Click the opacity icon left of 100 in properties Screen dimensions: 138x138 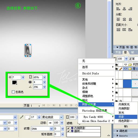tap(68, 117)
